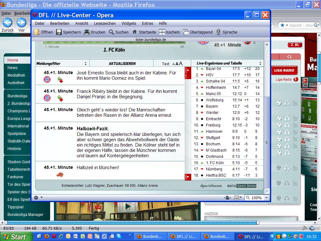Select the medium text size A
The width and height of the screenshot is (321, 241).
(x=177, y=64)
